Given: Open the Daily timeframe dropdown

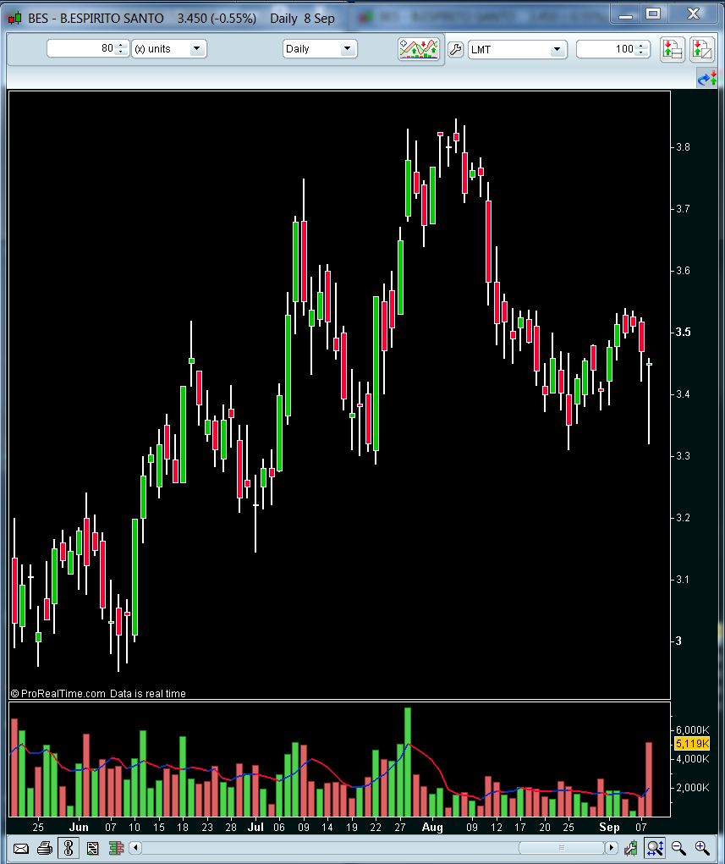Looking at the screenshot, I should pos(320,49).
